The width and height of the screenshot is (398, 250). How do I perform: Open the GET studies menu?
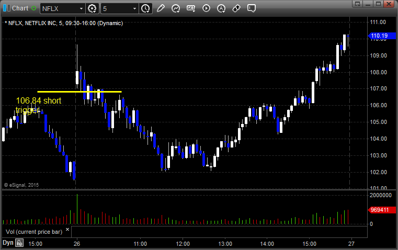[x=191, y=8]
